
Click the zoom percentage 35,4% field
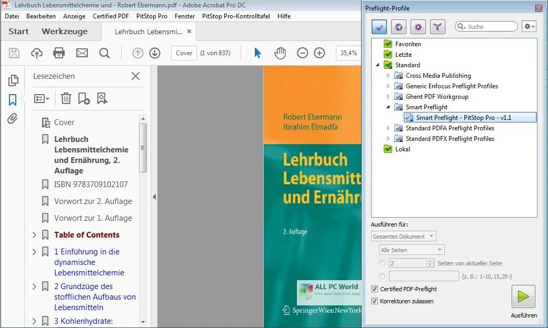coord(348,53)
